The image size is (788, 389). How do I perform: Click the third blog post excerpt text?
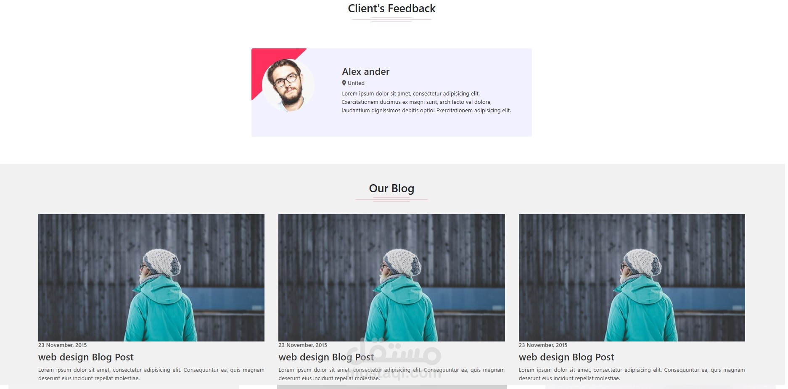click(632, 374)
